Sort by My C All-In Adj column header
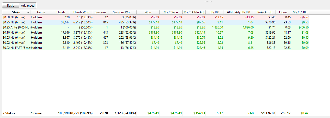 pos(194,12)
